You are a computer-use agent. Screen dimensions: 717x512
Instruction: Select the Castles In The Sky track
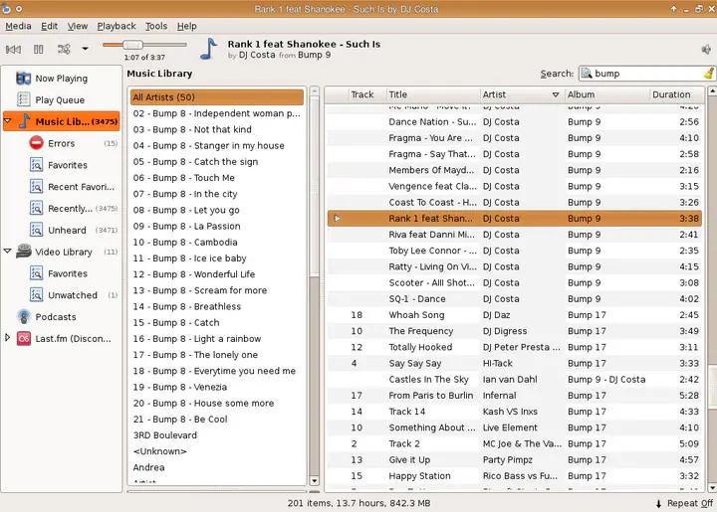tap(515, 379)
